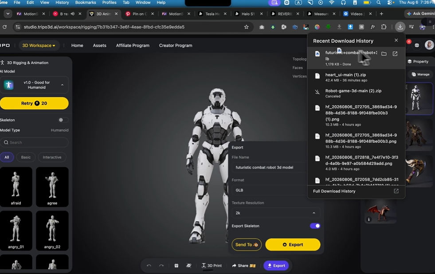
Task: Choose the angry_01 animation thumbnail
Action: click(x=16, y=231)
